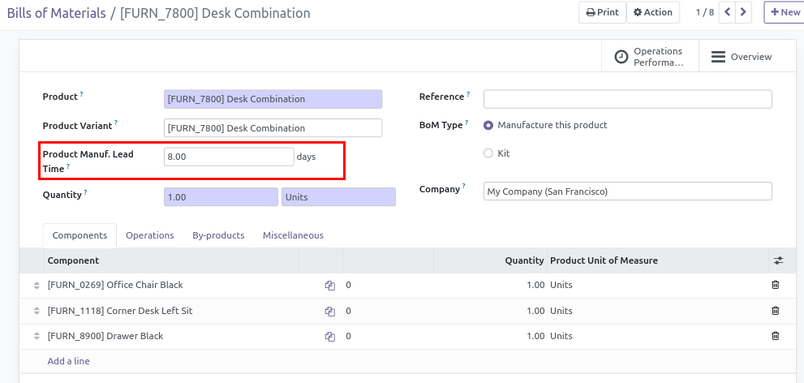The image size is (804, 383).
Task: Show help tooltip for Product field
Action: click(x=81, y=94)
